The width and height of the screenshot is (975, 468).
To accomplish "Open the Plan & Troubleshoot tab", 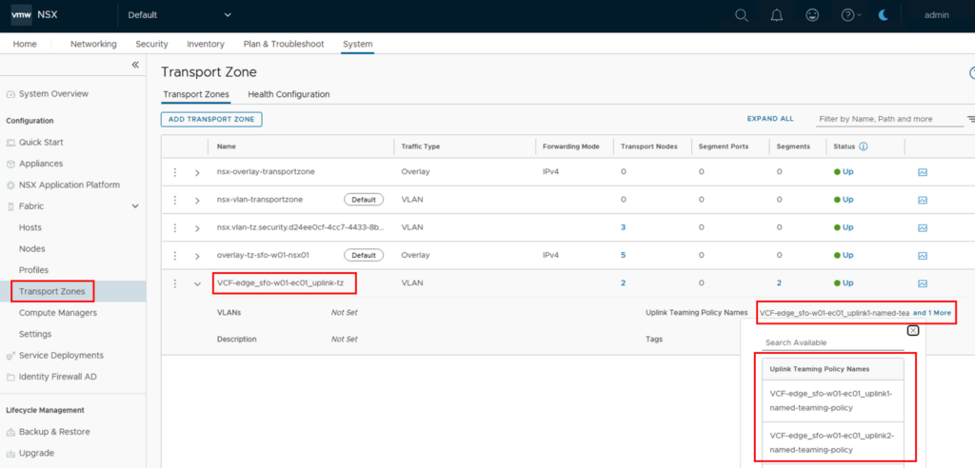I will pyautogui.click(x=284, y=44).
